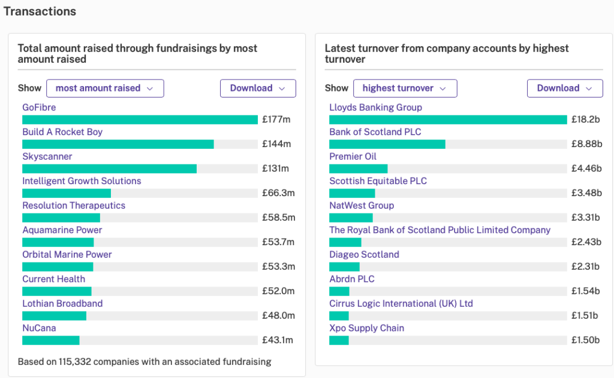
Task: Open NatWest Group link
Action: coord(362,206)
